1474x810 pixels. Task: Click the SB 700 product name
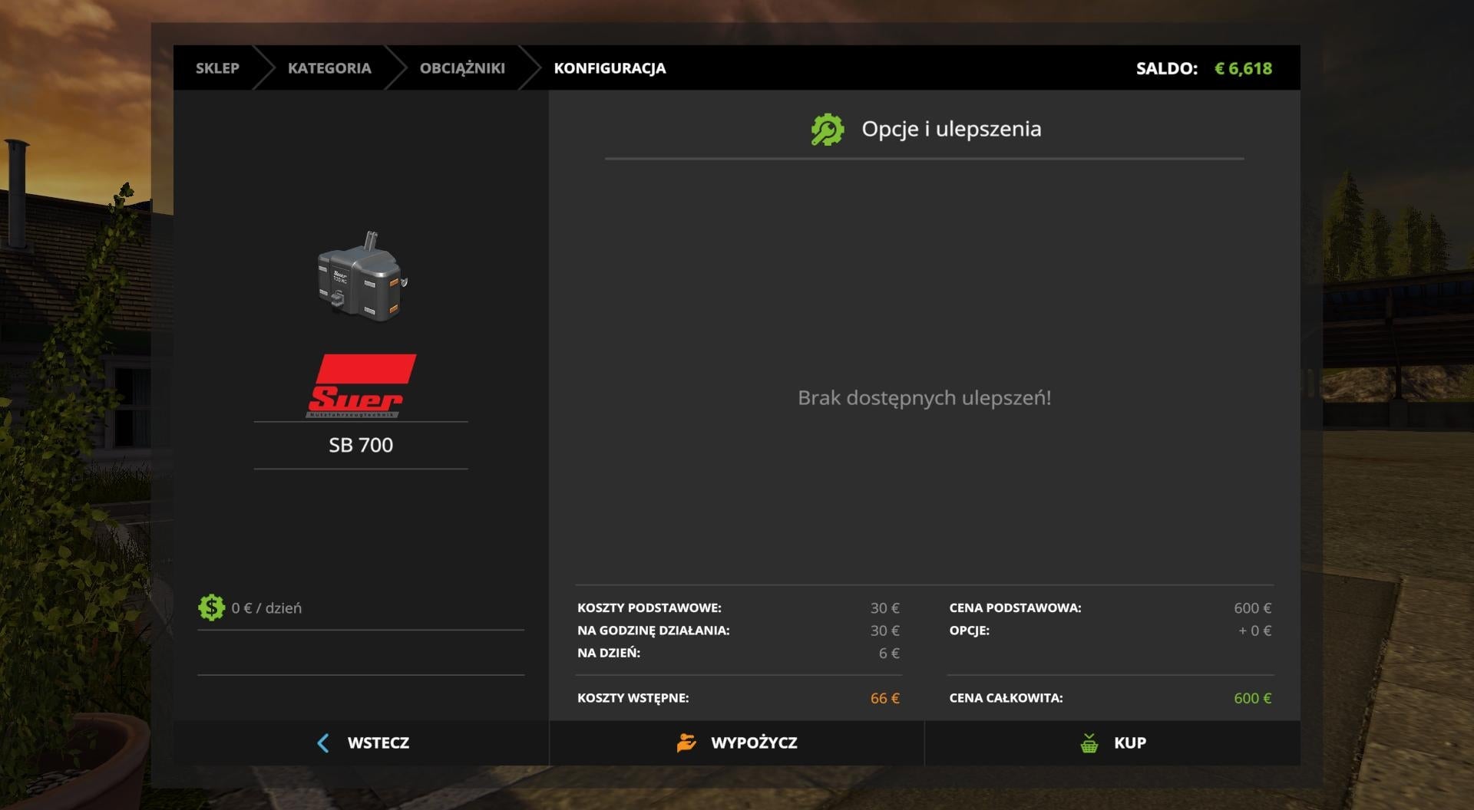(361, 445)
